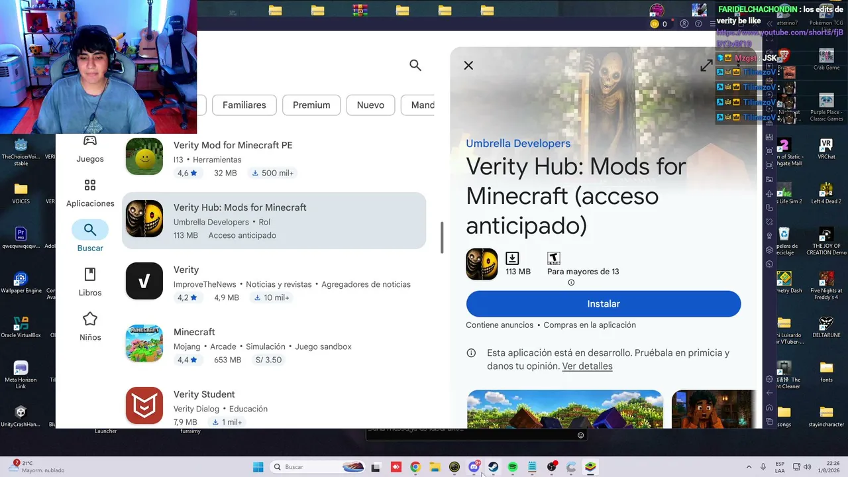
Task: Select the Buscar tab in sidebar
Action: pyautogui.click(x=90, y=237)
